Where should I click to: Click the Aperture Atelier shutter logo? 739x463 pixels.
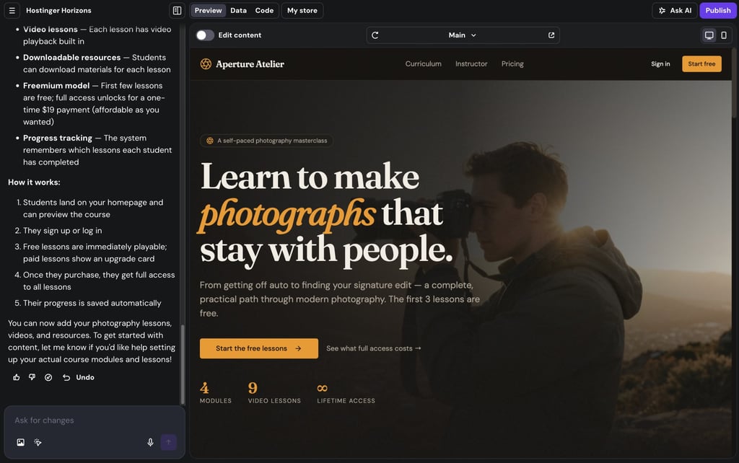pos(206,64)
